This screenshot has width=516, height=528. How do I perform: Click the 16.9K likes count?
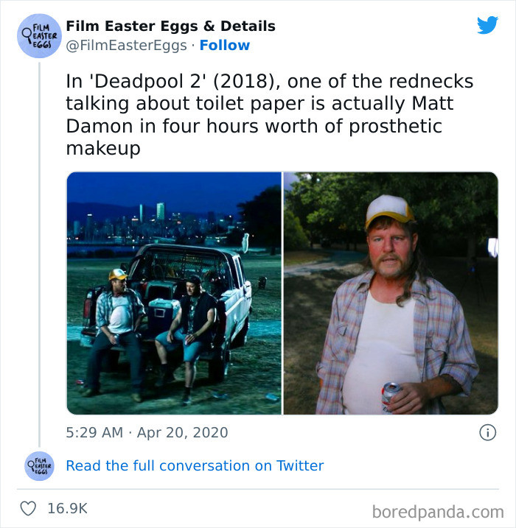point(67,508)
